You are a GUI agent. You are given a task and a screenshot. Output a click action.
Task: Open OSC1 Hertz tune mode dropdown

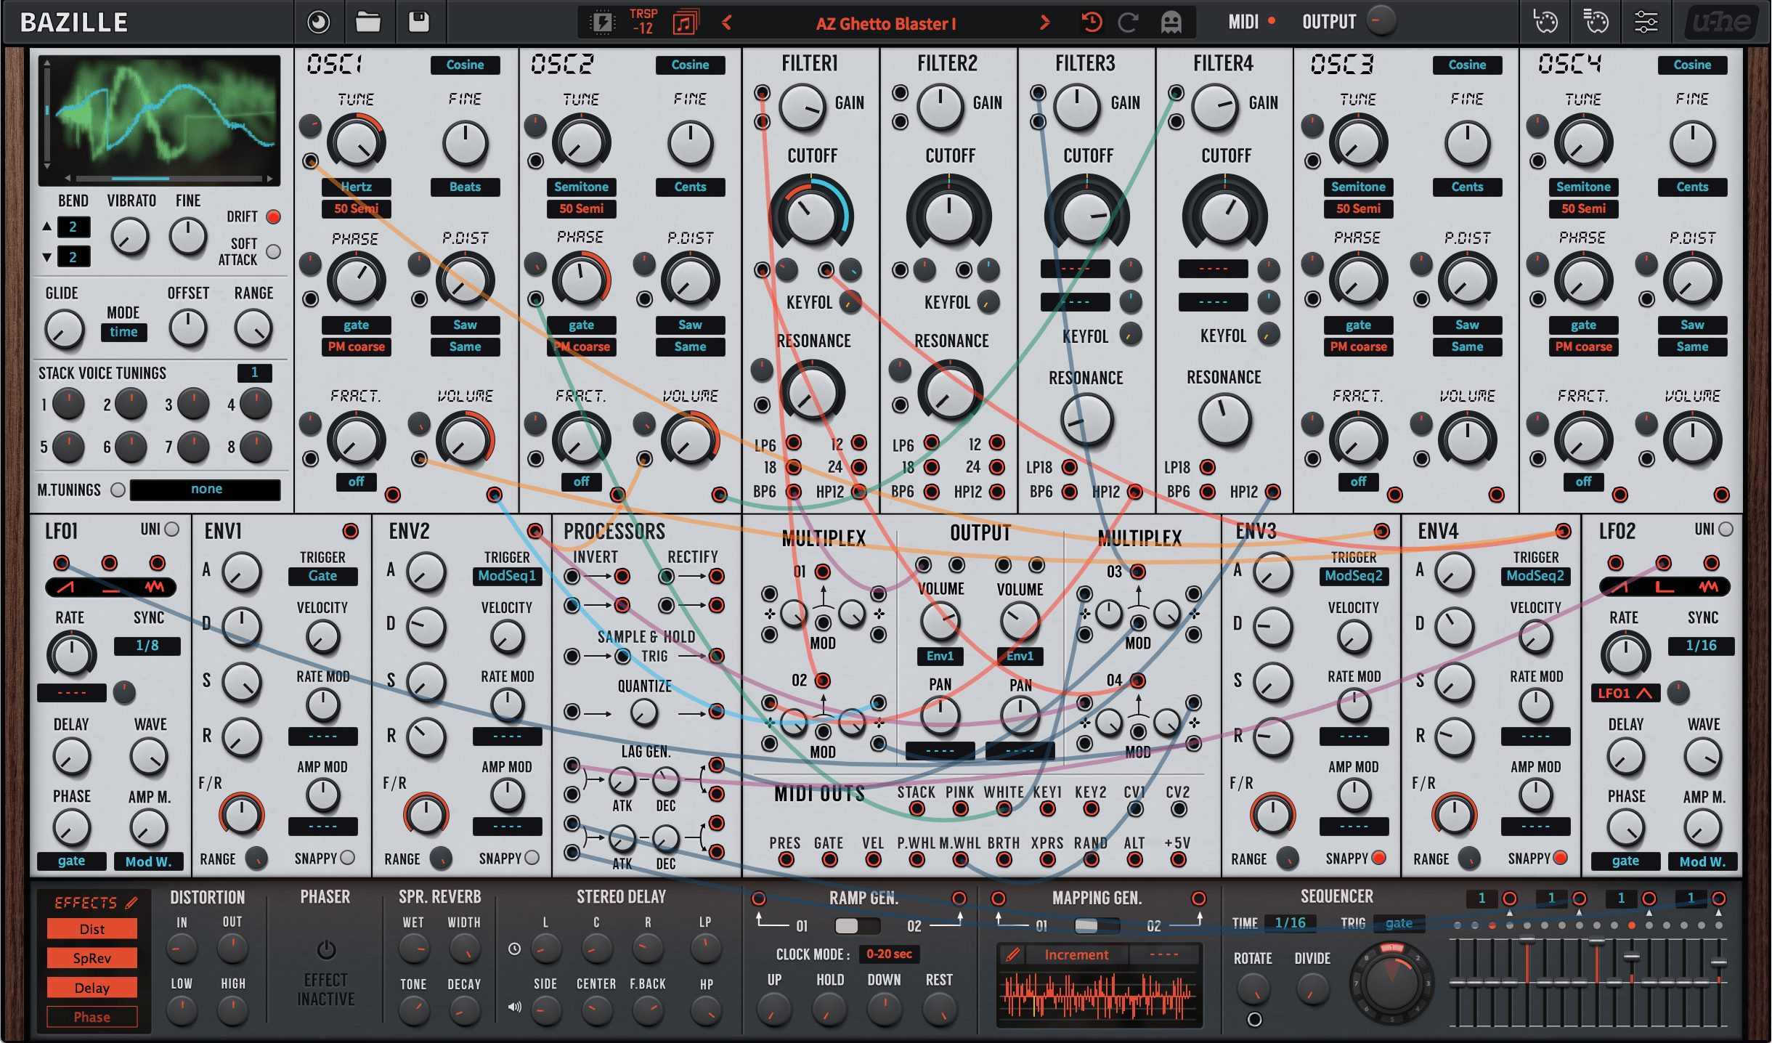356,187
